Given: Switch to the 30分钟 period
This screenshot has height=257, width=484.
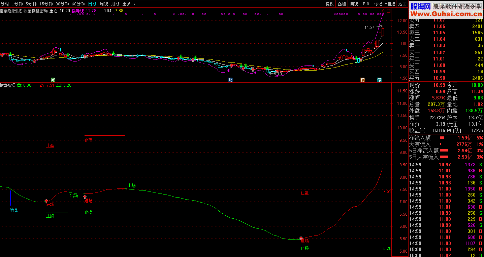Looking at the screenshot, I should click(x=62, y=4).
